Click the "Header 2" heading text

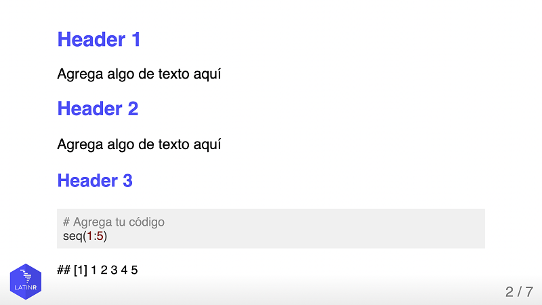(x=98, y=108)
